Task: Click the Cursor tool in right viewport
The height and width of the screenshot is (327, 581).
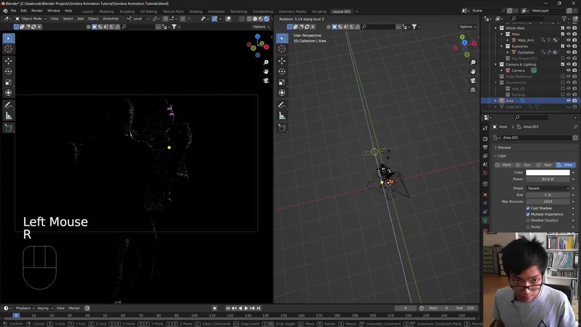Action: coord(282,49)
